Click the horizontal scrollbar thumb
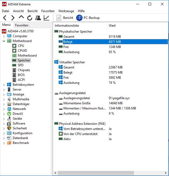Viewport: 169px width, 176px height. pyautogui.click(x=96, y=173)
